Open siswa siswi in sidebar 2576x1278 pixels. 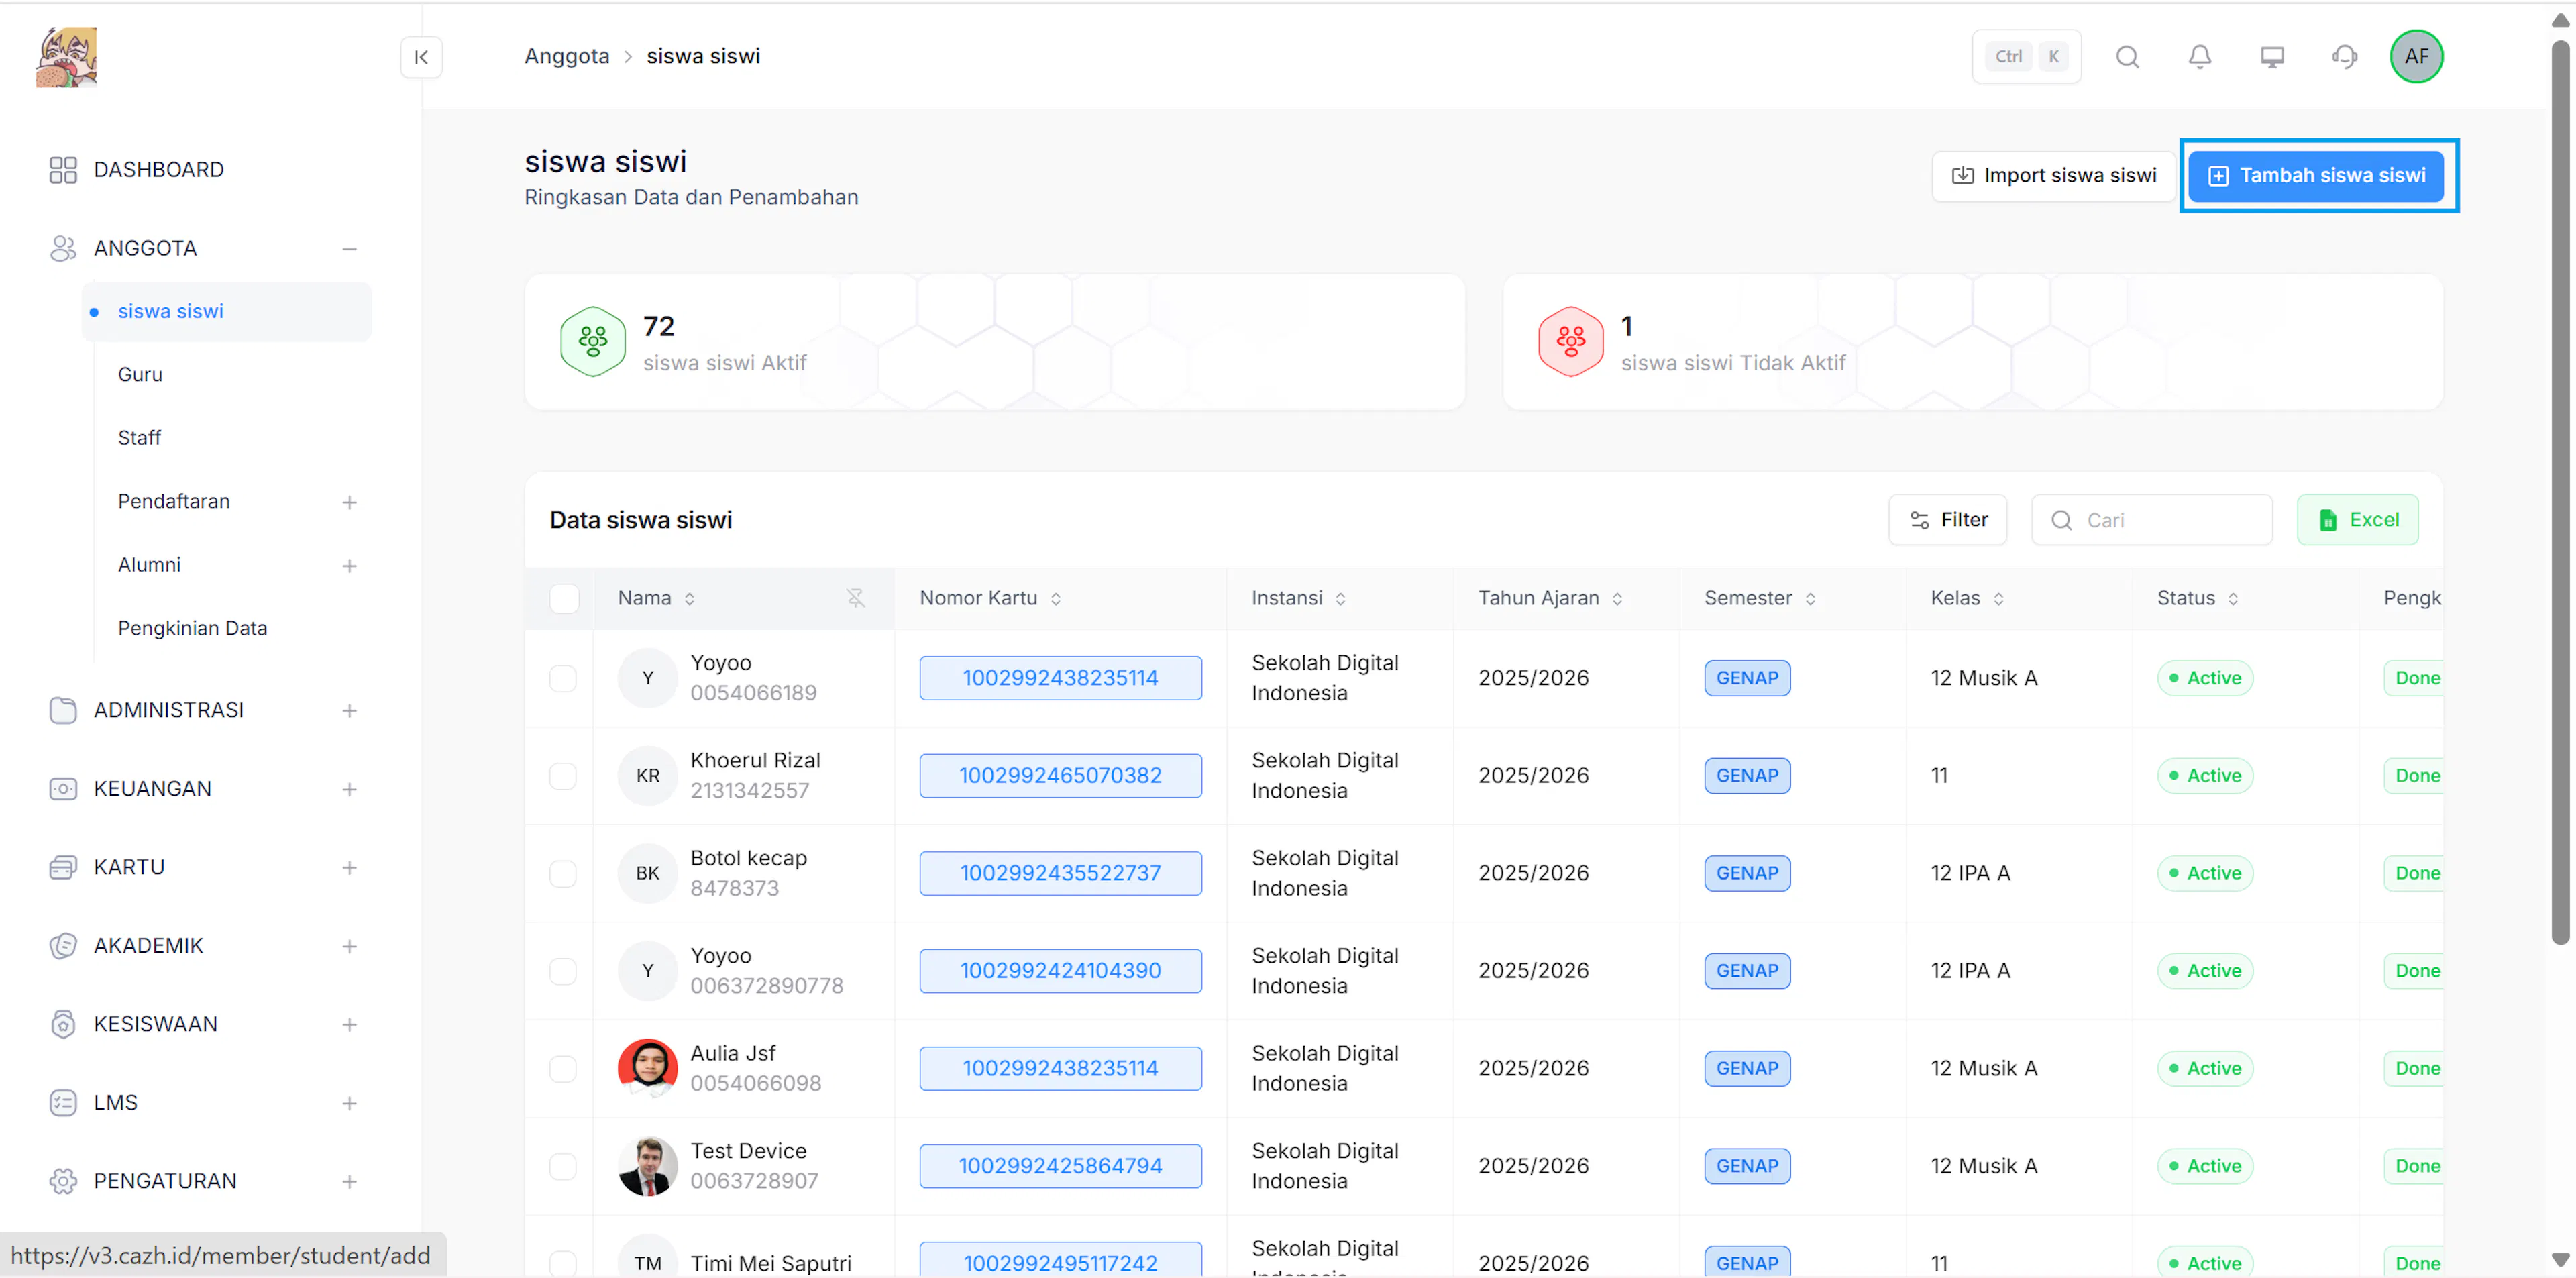tap(227, 311)
